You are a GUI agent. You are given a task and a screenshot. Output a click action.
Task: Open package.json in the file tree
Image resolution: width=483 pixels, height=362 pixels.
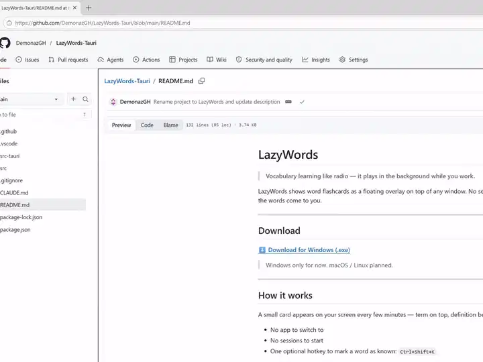click(x=15, y=230)
